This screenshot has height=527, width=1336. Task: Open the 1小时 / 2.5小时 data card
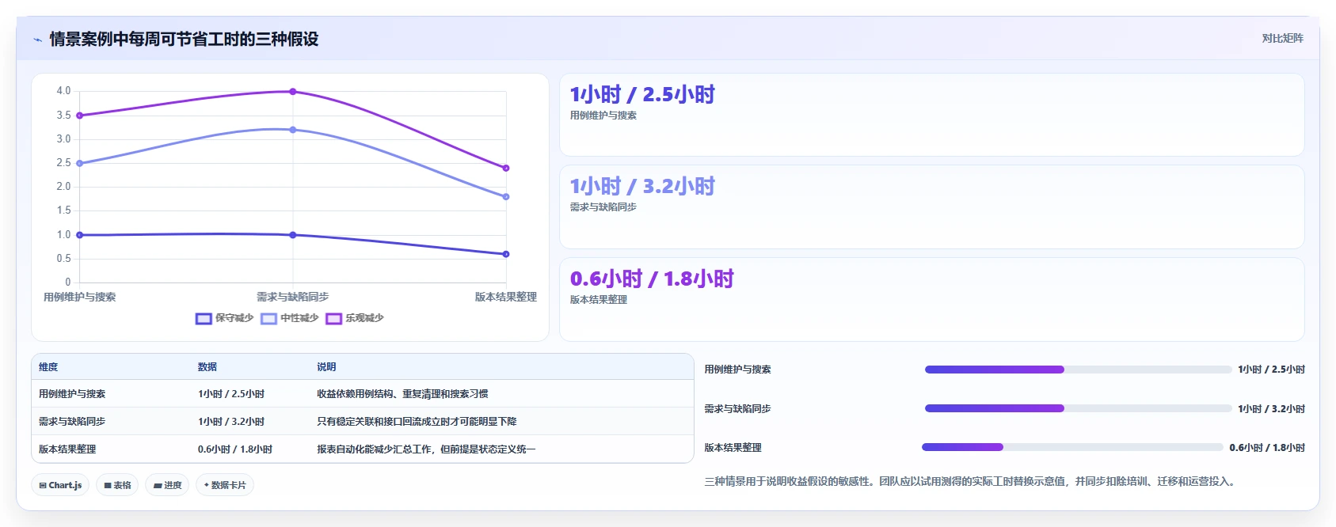(x=931, y=115)
